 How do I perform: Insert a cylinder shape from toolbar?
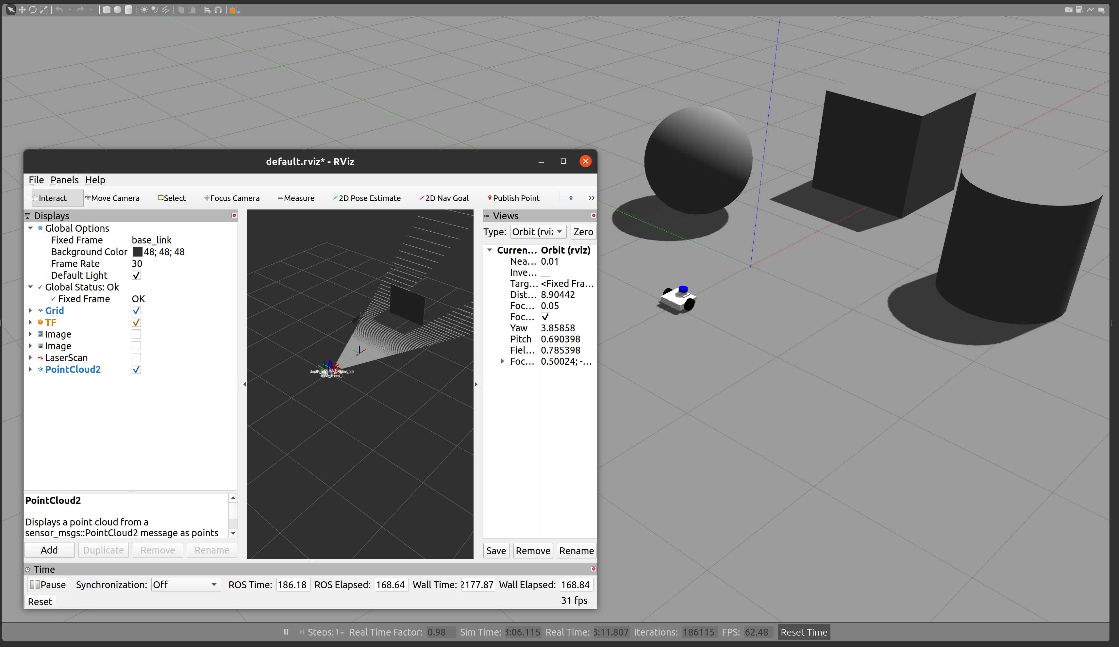[128, 10]
